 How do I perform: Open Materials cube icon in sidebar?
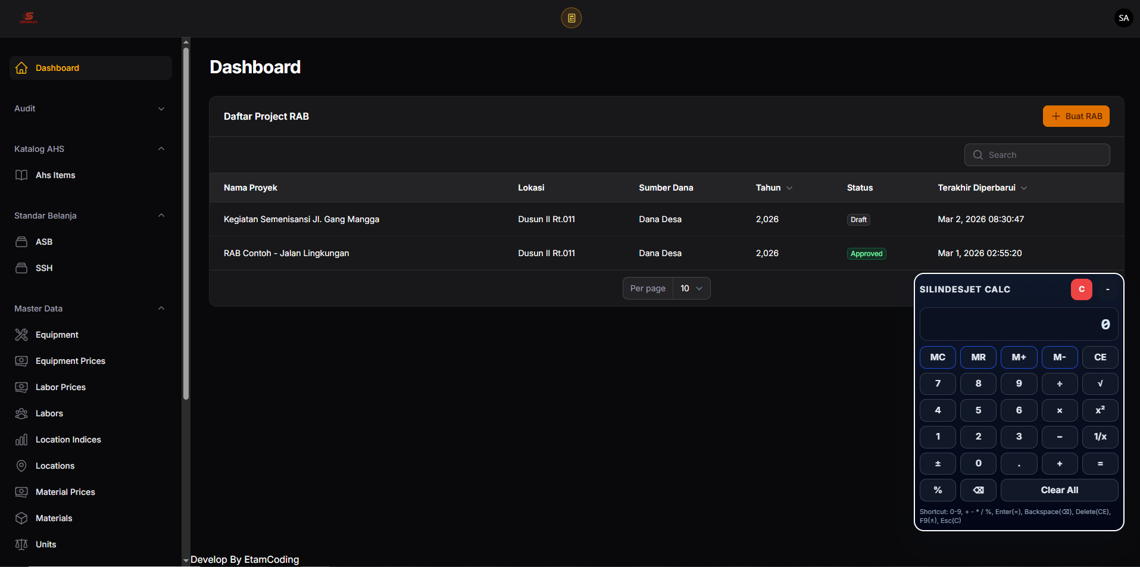click(21, 518)
